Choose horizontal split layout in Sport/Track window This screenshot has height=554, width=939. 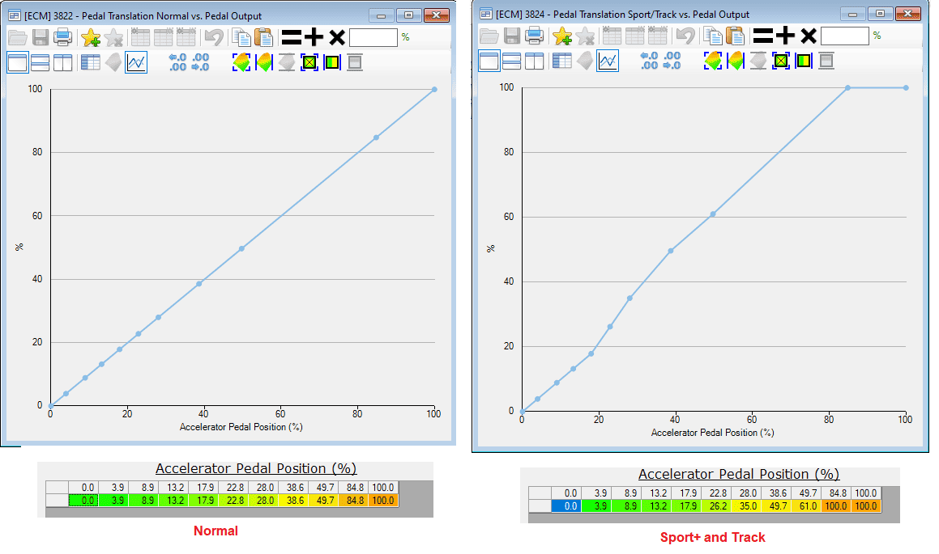tap(511, 61)
